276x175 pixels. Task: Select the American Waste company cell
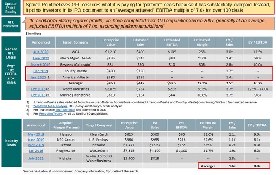click(x=75, y=77)
